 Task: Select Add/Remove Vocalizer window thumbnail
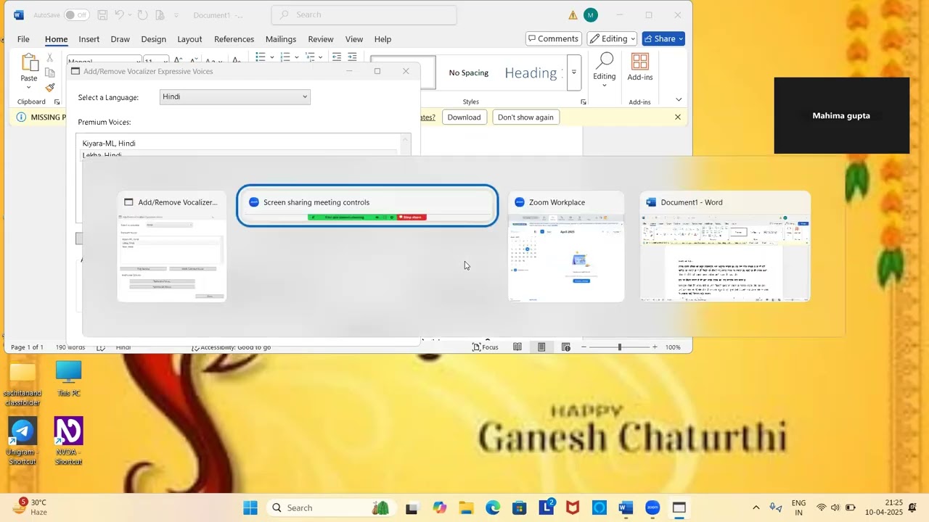pos(172,246)
